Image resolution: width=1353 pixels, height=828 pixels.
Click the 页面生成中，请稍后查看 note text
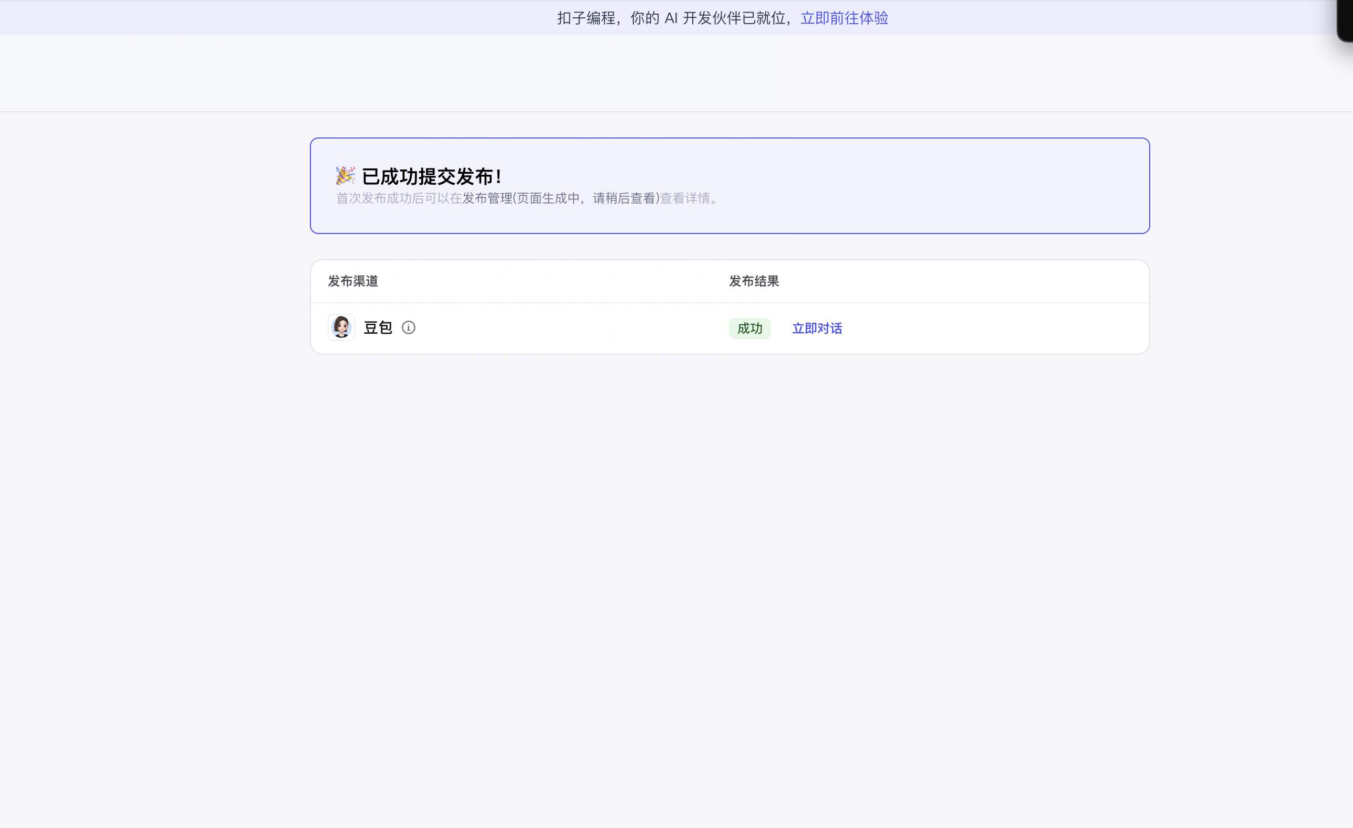point(586,198)
